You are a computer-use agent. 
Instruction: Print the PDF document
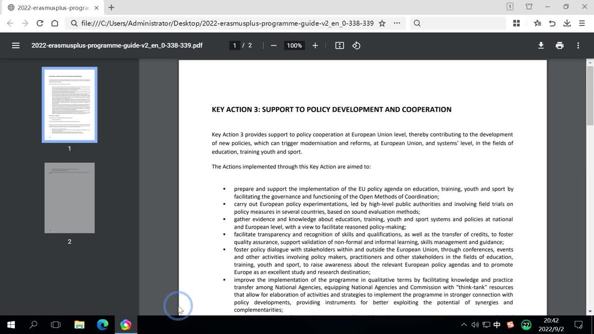click(x=560, y=45)
